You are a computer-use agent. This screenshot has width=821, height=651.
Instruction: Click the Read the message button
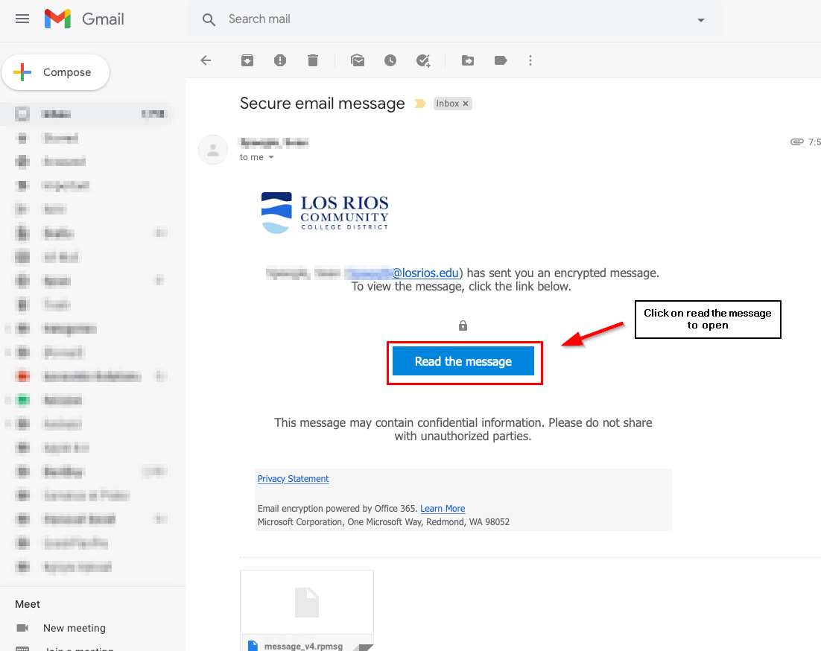pos(463,361)
